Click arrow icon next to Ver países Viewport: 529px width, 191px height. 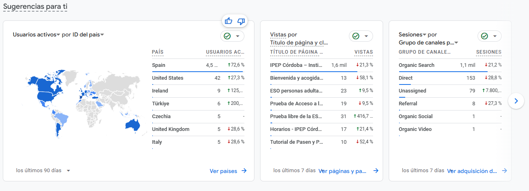pos(244,171)
